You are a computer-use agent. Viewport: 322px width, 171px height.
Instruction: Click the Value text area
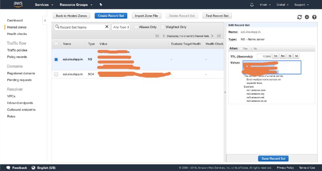click(272, 67)
